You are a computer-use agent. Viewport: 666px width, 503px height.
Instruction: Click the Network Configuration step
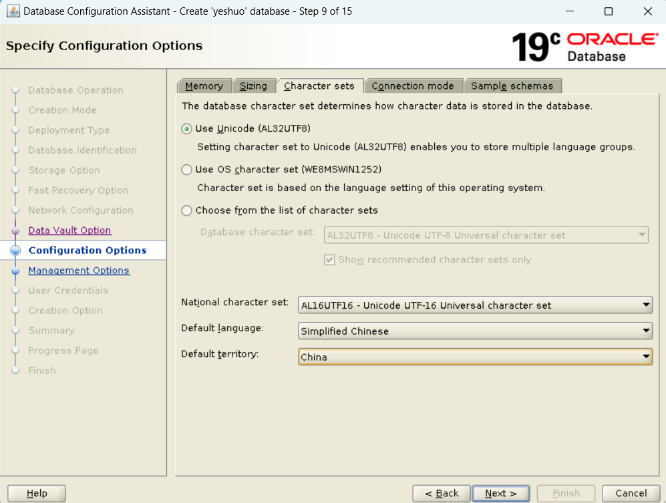pos(81,210)
